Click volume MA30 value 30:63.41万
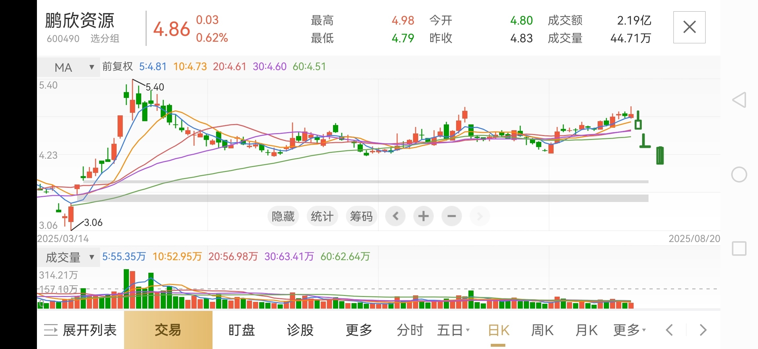The image size is (758, 349). pyautogui.click(x=289, y=257)
